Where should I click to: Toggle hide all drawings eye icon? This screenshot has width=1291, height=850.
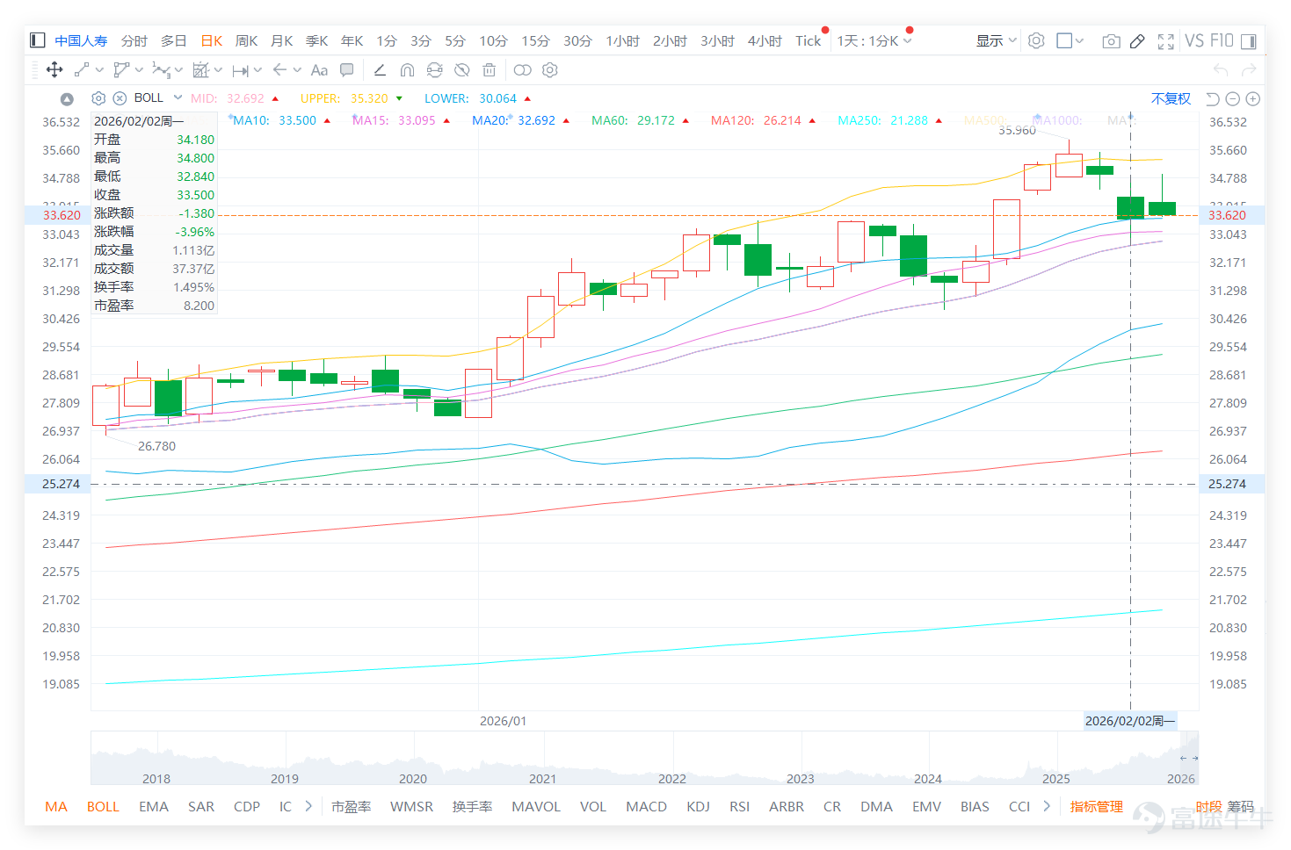pos(461,70)
